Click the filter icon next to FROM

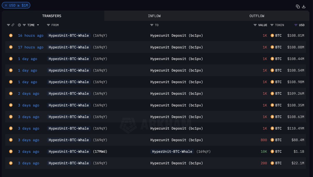click(48, 25)
